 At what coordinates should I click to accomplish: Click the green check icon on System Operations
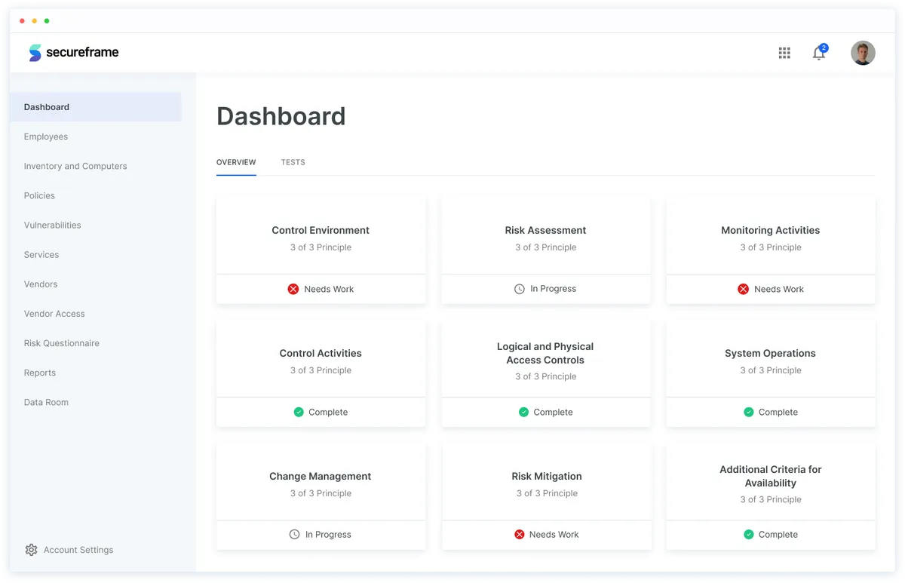pyautogui.click(x=749, y=412)
